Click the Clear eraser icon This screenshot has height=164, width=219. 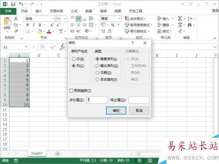coord(180,31)
